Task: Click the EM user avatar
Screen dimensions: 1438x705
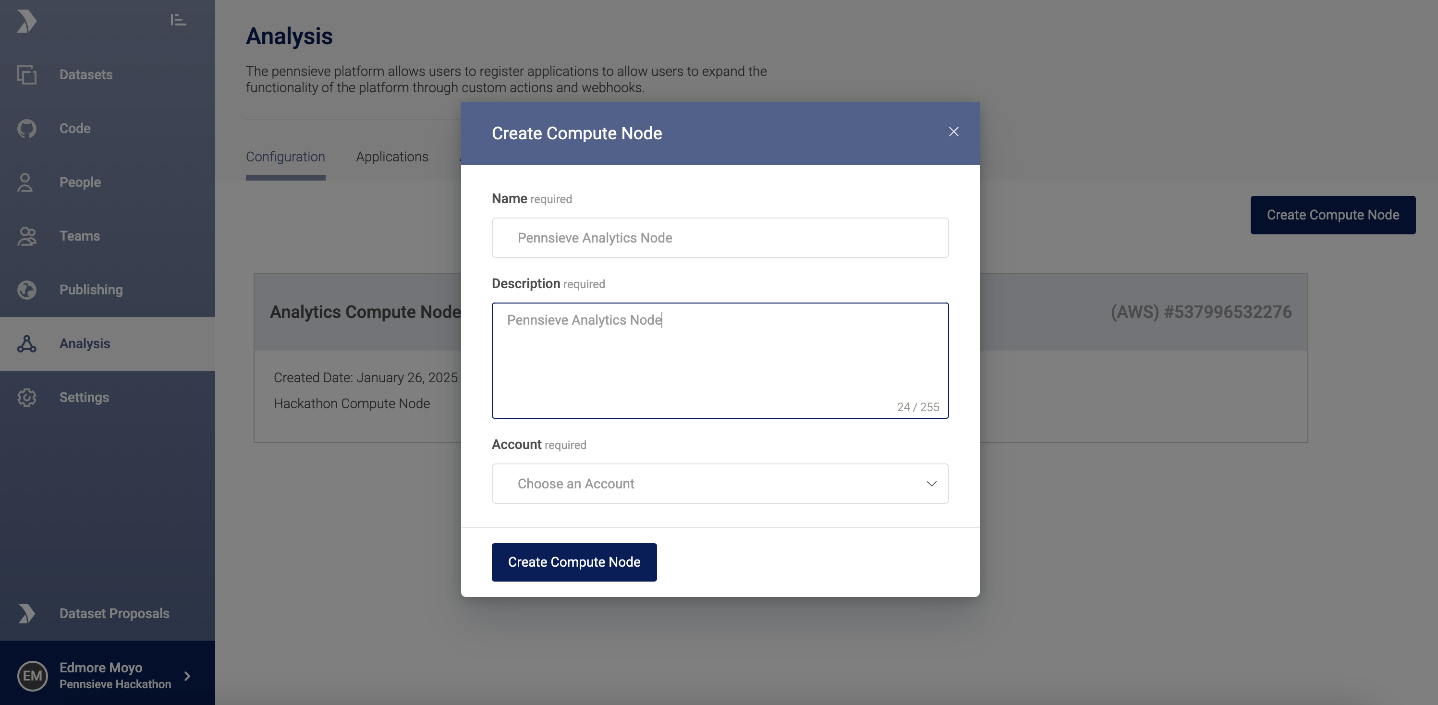Action: 32,676
